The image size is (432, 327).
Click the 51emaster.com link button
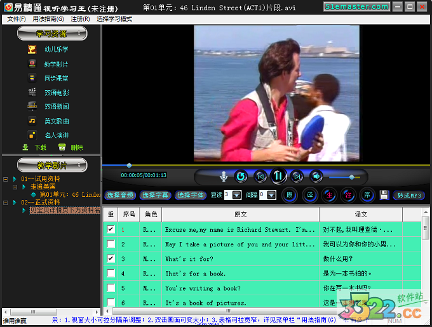pos(356,6)
